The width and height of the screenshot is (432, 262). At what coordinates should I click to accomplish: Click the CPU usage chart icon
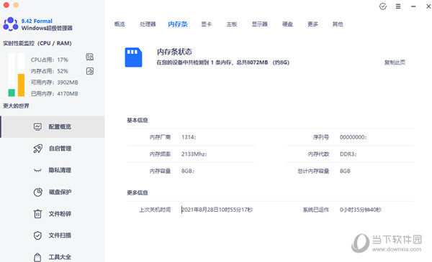[x=90, y=57]
